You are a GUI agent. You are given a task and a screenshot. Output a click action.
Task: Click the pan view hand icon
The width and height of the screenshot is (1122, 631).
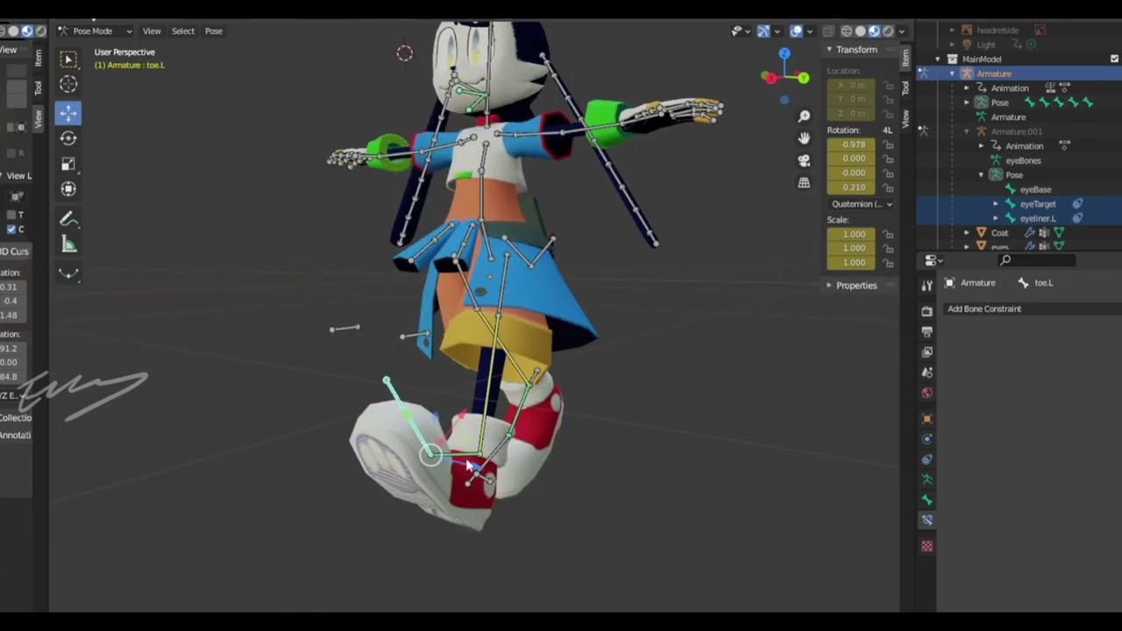(804, 138)
